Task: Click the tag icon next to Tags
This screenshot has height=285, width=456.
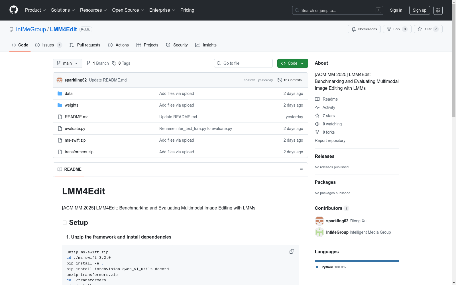Action: point(114,63)
